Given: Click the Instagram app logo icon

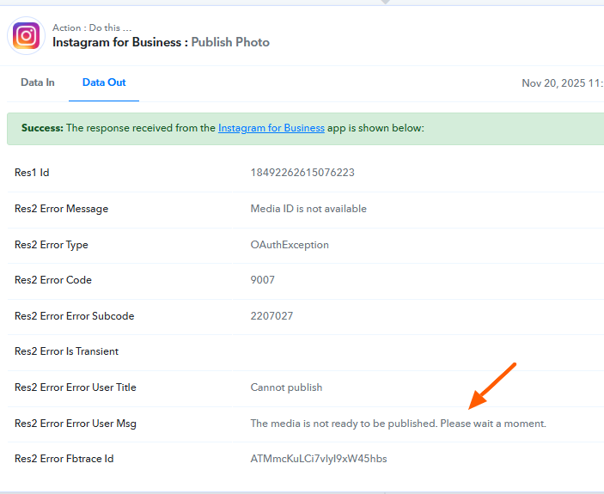Looking at the screenshot, I should [27, 35].
